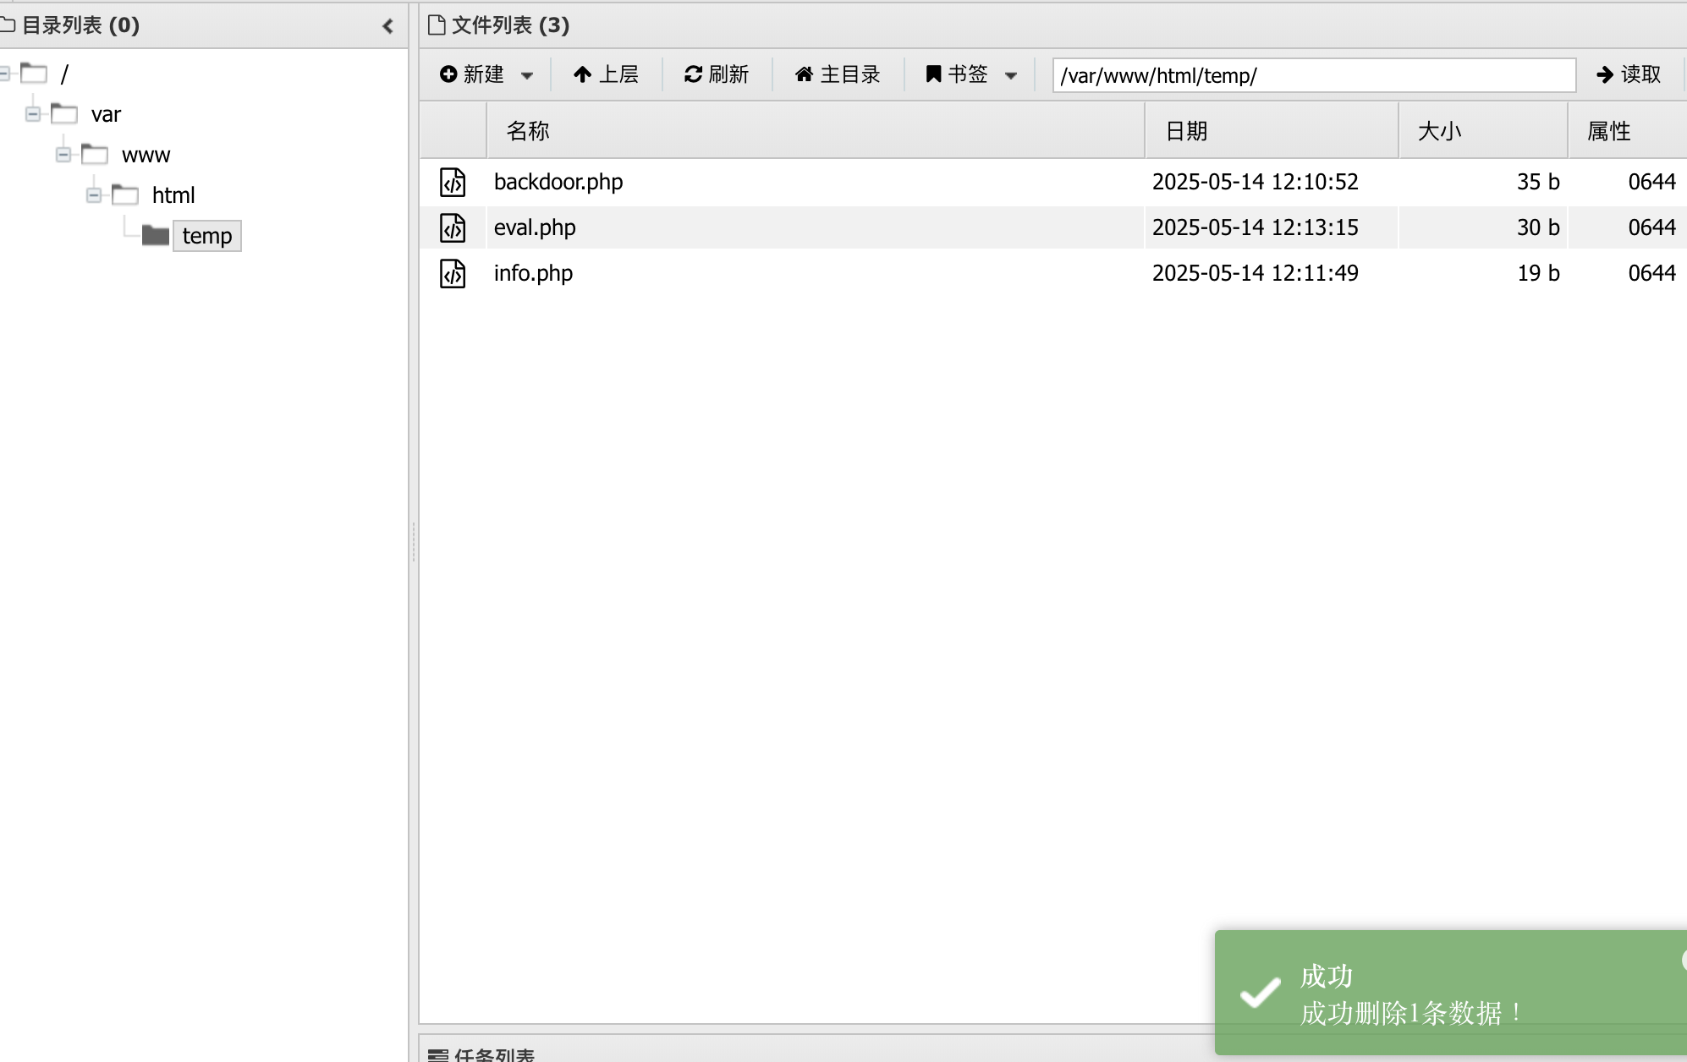Select the var tree item

tap(106, 114)
